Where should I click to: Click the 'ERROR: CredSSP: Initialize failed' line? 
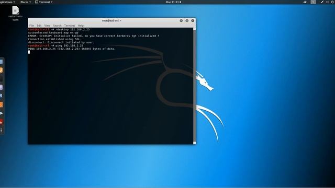point(94,36)
